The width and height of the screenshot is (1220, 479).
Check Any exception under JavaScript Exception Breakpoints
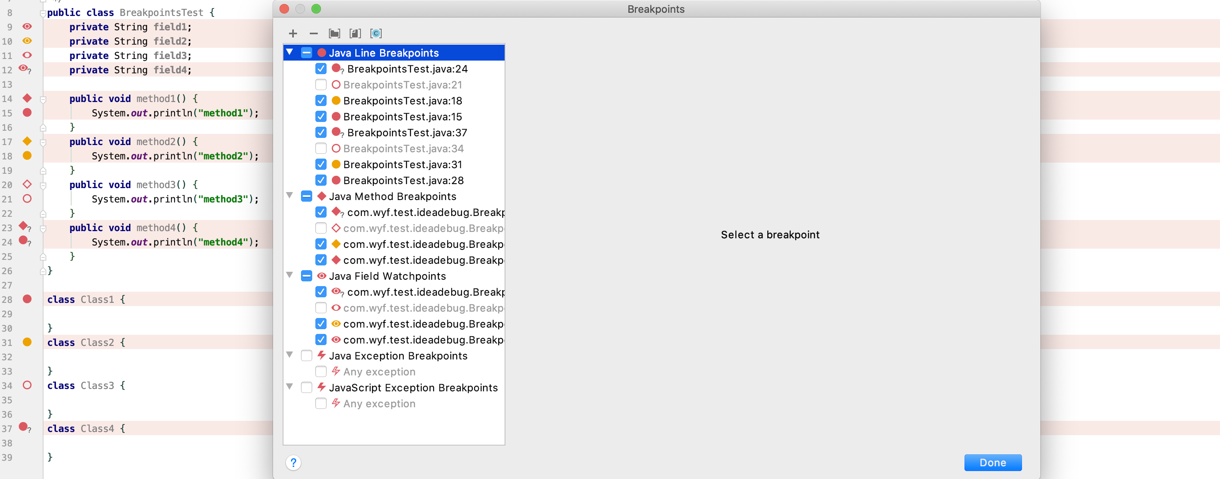click(x=321, y=403)
